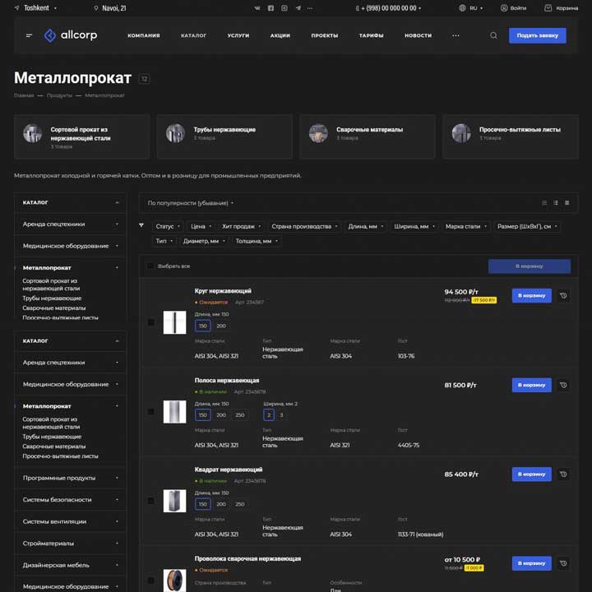Select checkbox for Полоса нержавеющая product

click(x=150, y=411)
